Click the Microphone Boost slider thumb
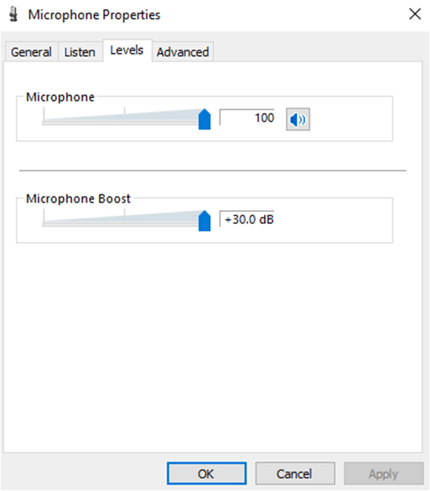 204,221
